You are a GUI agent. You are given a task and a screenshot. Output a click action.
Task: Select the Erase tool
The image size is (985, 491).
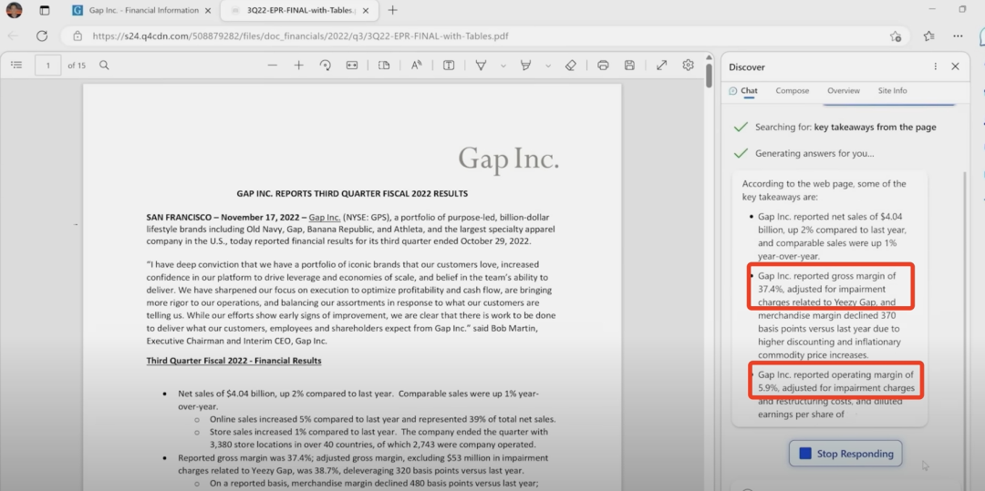pos(570,66)
